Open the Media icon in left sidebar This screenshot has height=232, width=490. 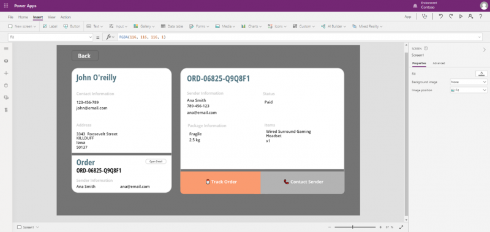point(6,97)
